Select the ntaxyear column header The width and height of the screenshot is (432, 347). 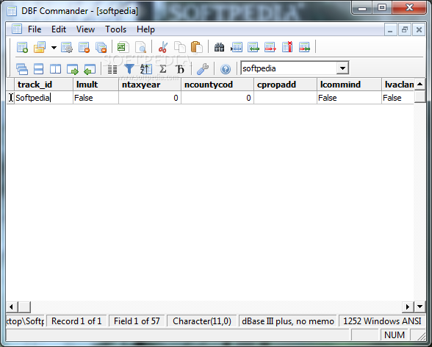click(x=150, y=85)
